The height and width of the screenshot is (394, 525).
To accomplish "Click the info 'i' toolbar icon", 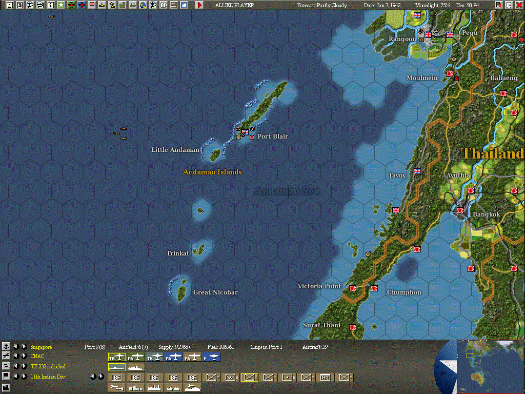I will (x=51, y=5).
